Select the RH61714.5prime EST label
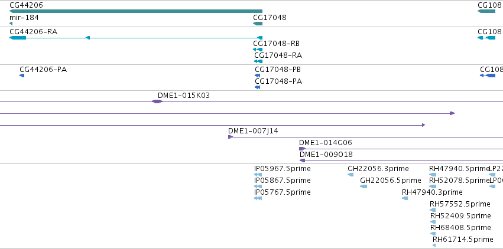 [x=463, y=240]
